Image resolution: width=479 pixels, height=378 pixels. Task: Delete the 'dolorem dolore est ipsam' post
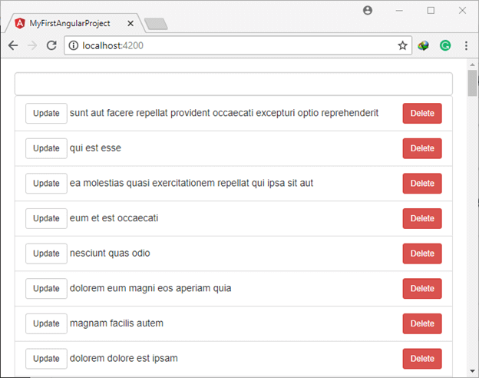[422, 359]
